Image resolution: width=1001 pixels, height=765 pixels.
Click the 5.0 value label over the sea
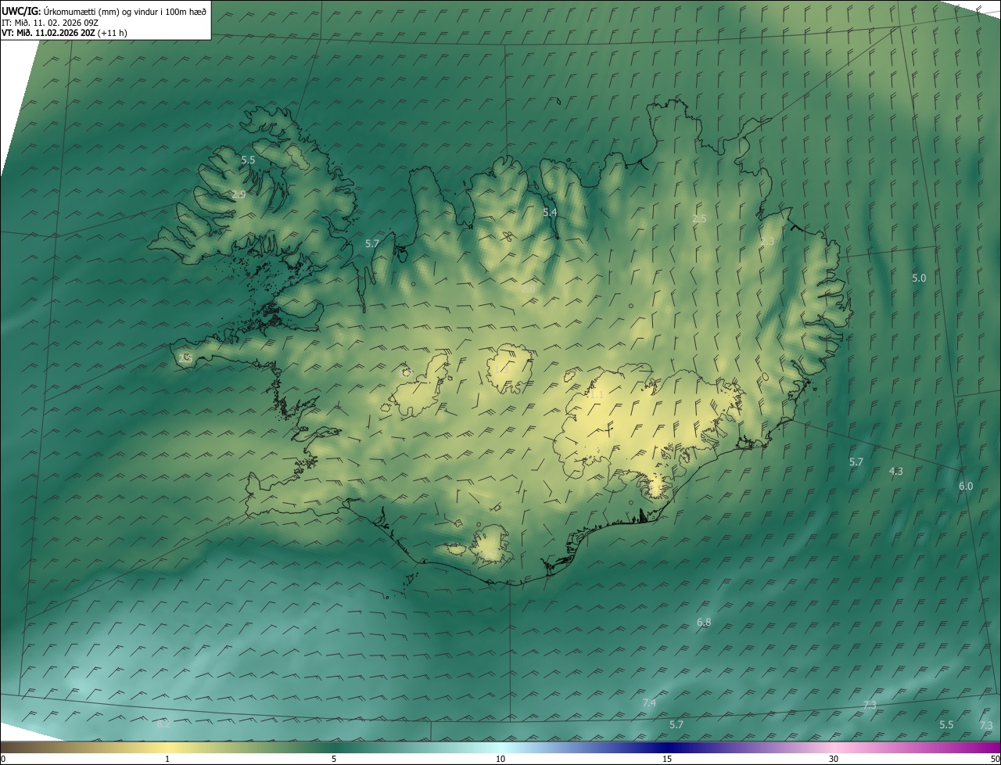tap(919, 278)
